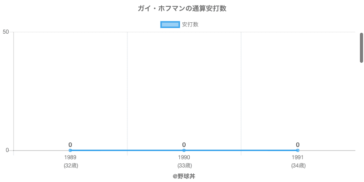The width and height of the screenshot is (364, 182).
Task: Click the 50 y-axis label
Action: [6, 32]
